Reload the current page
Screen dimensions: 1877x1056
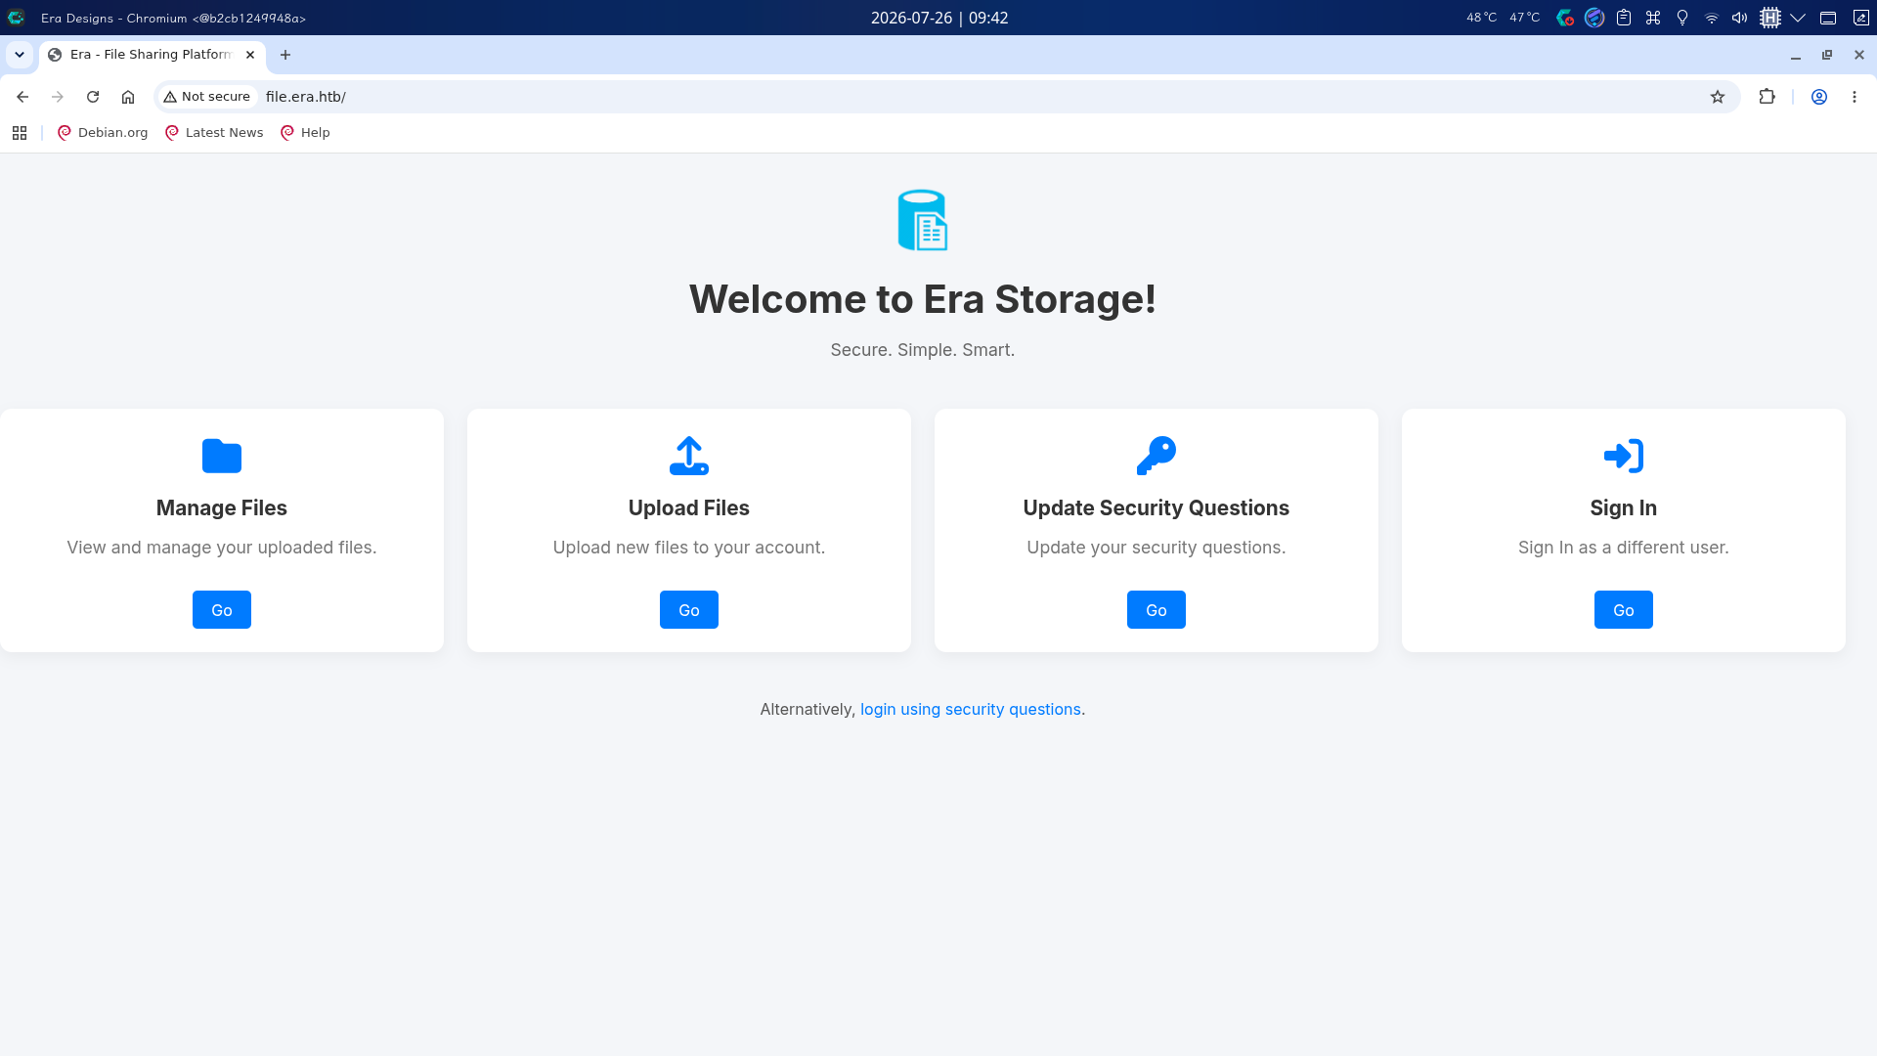pyautogui.click(x=93, y=97)
